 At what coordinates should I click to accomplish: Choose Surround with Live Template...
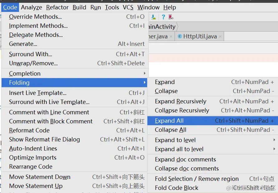click(x=75, y=102)
